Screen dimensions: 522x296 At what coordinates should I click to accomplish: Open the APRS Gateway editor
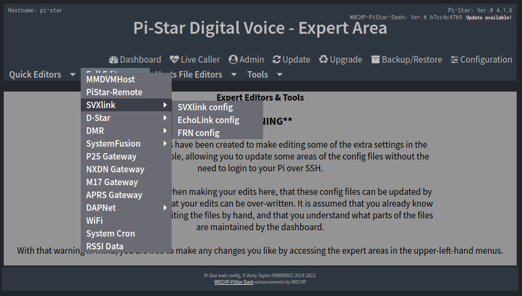[126, 195]
